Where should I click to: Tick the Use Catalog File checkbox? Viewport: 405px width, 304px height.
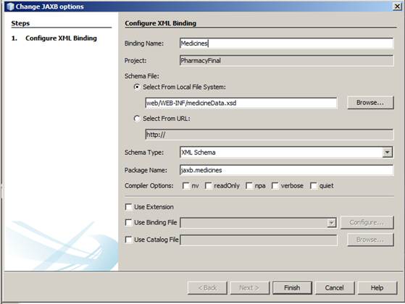[128, 240]
